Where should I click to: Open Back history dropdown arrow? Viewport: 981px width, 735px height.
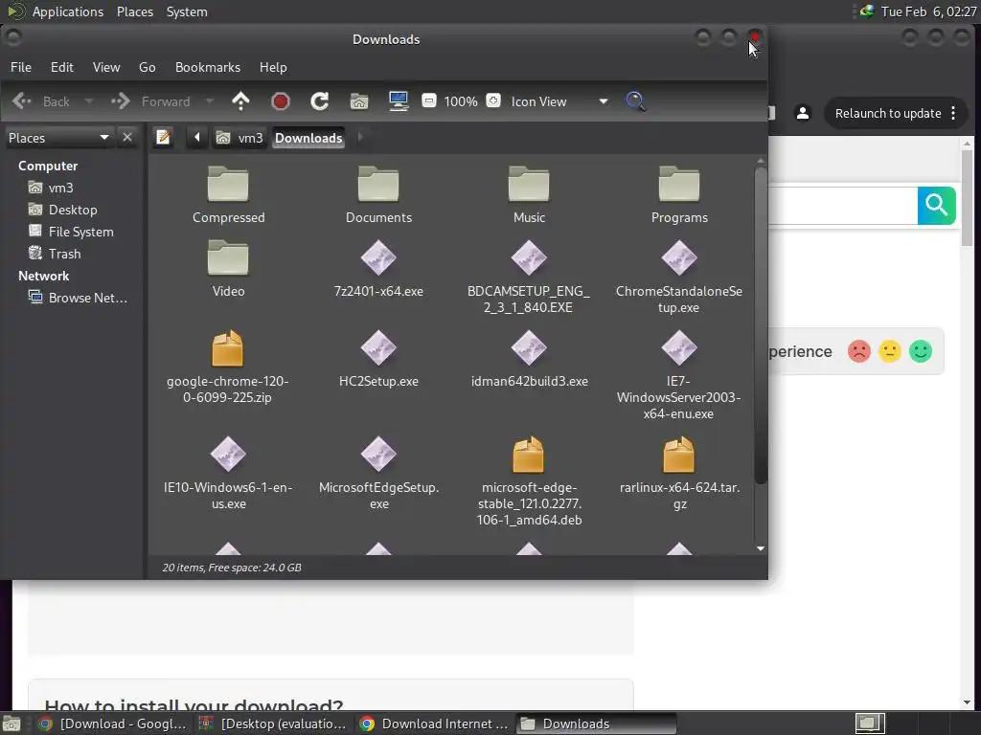[x=89, y=101]
